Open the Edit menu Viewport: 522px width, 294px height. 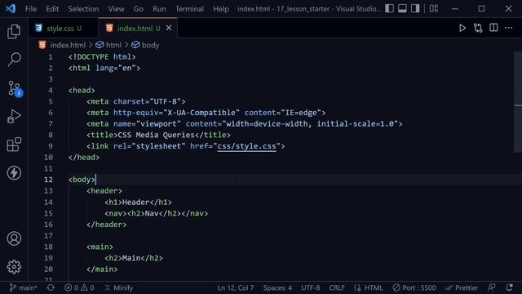[52, 9]
